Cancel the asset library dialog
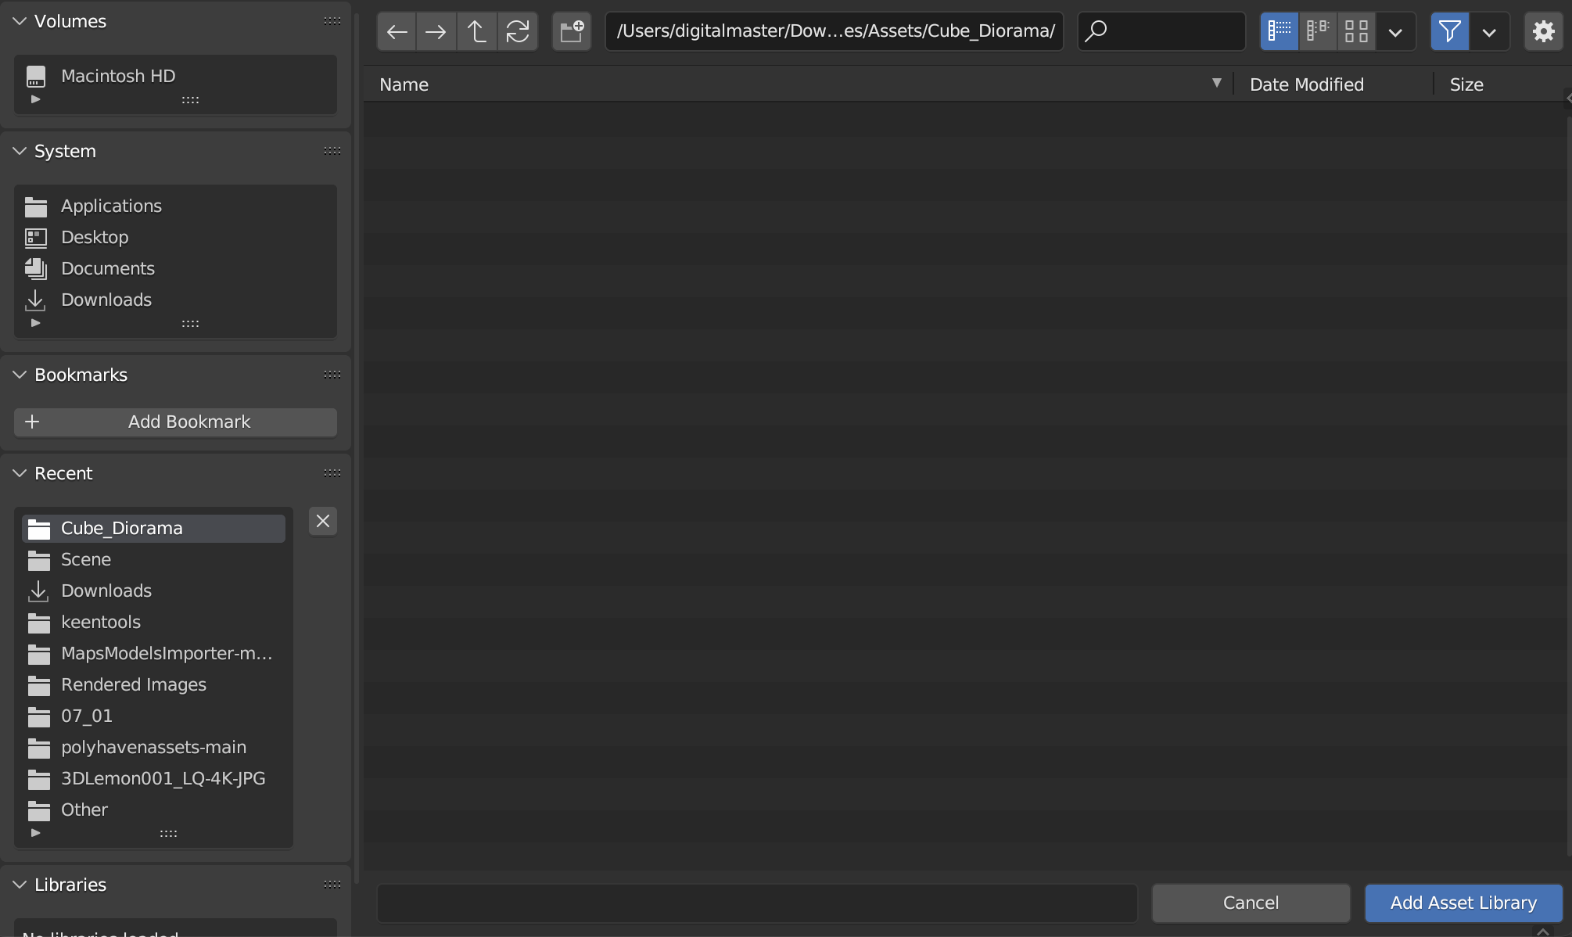Image resolution: width=1572 pixels, height=937 pixels. (x=1250, y=903)
